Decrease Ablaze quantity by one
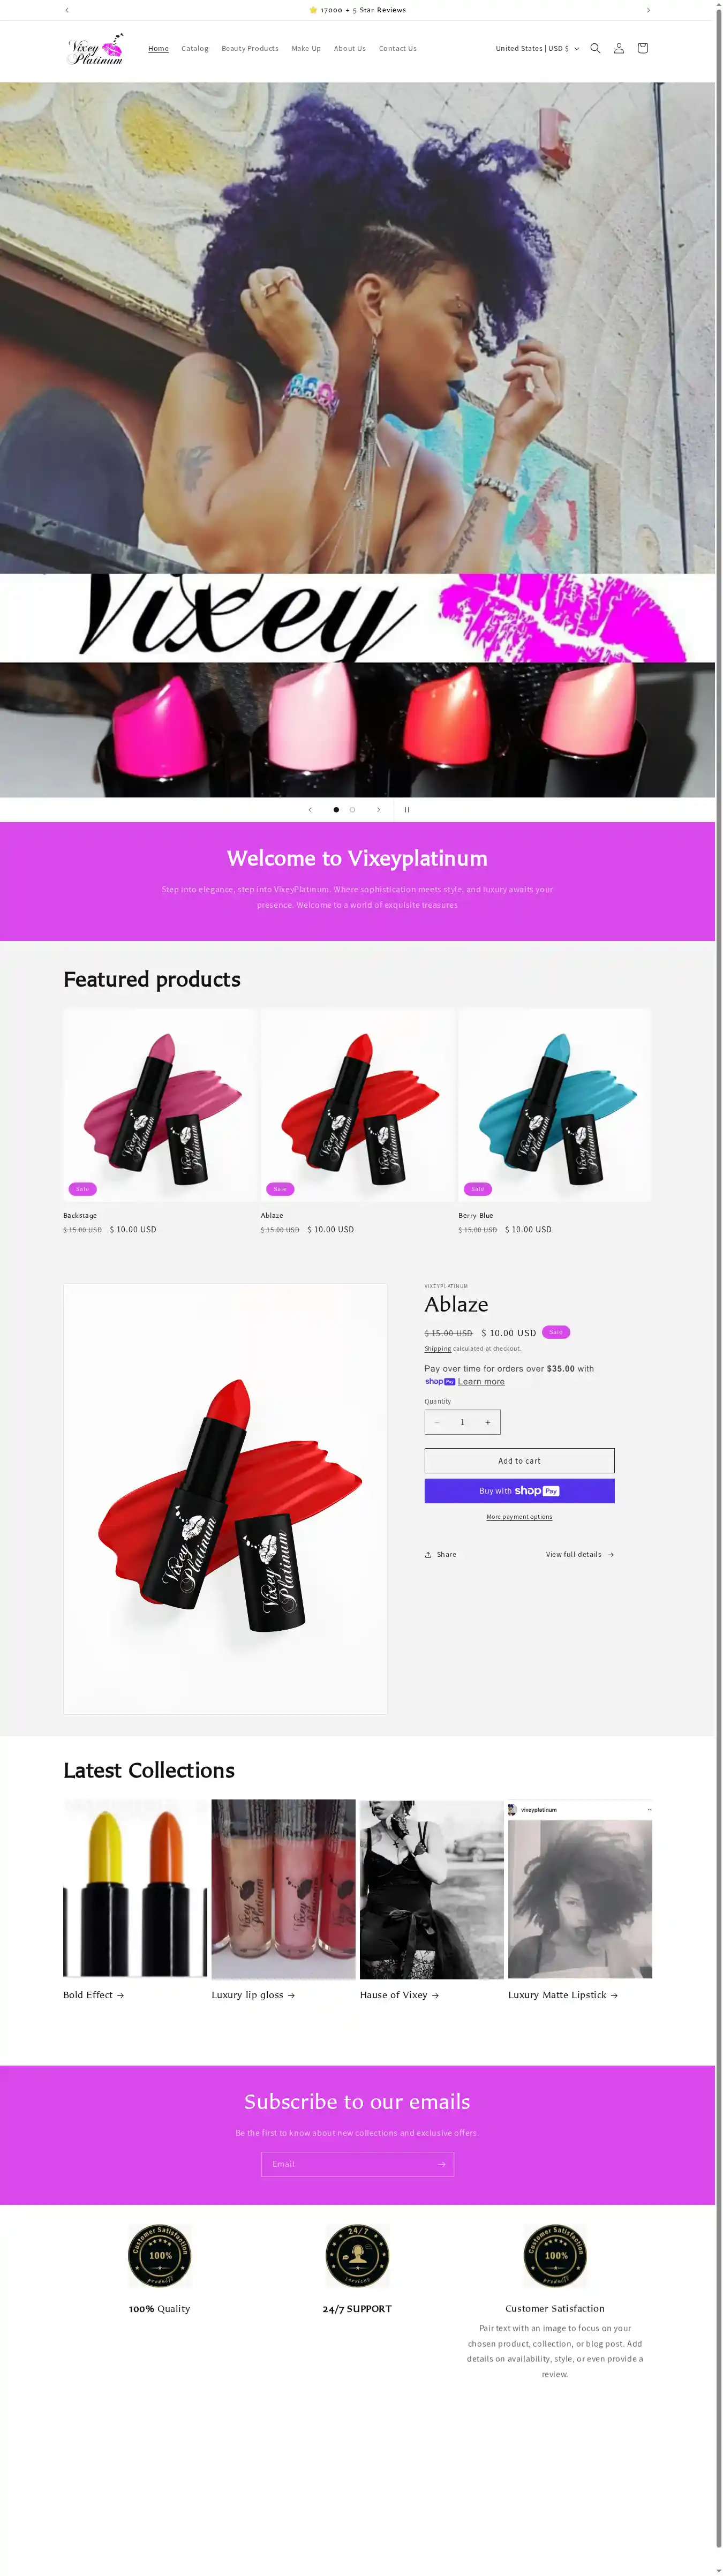 [437, 1422]
